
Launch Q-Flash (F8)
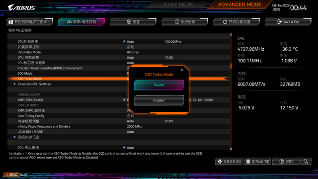click(x=257, y=162)
